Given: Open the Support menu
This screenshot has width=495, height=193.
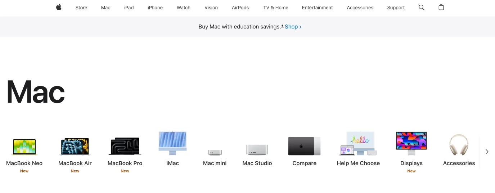Looking at the screenshot, I should click(x=396, y=8).
